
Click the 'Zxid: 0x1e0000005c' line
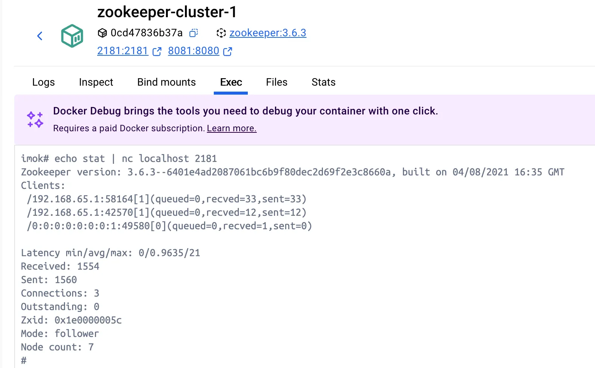(71, 320)
